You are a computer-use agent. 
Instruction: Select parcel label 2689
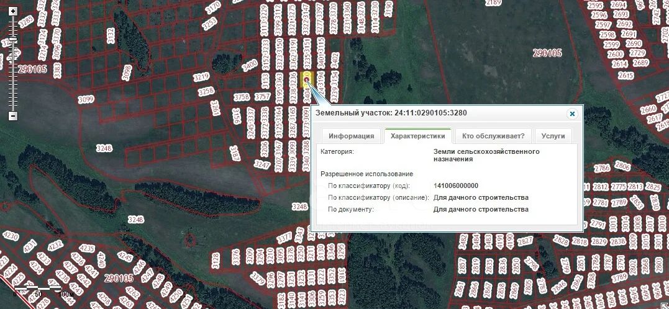(641, 63)
